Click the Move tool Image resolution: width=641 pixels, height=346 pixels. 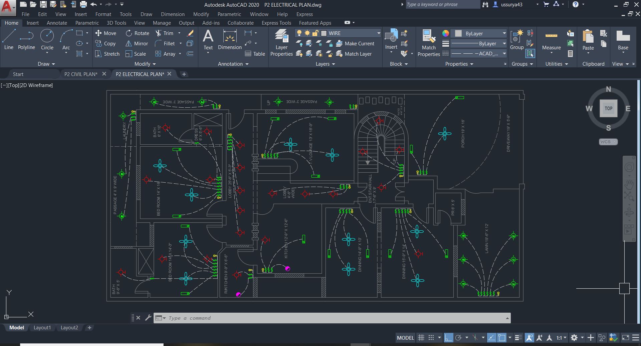click(105, 33)
